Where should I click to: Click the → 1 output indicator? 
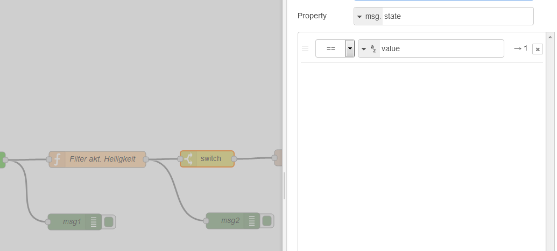coord(521,48)
